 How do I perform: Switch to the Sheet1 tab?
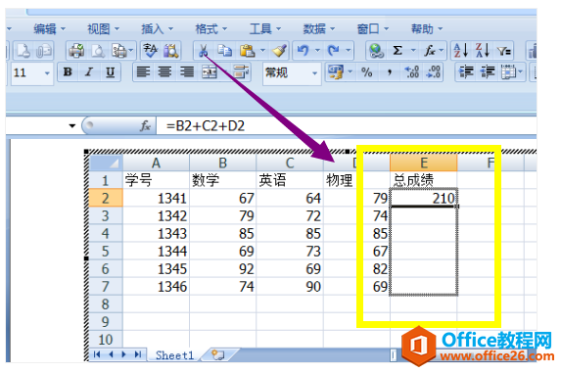(174, 355)
